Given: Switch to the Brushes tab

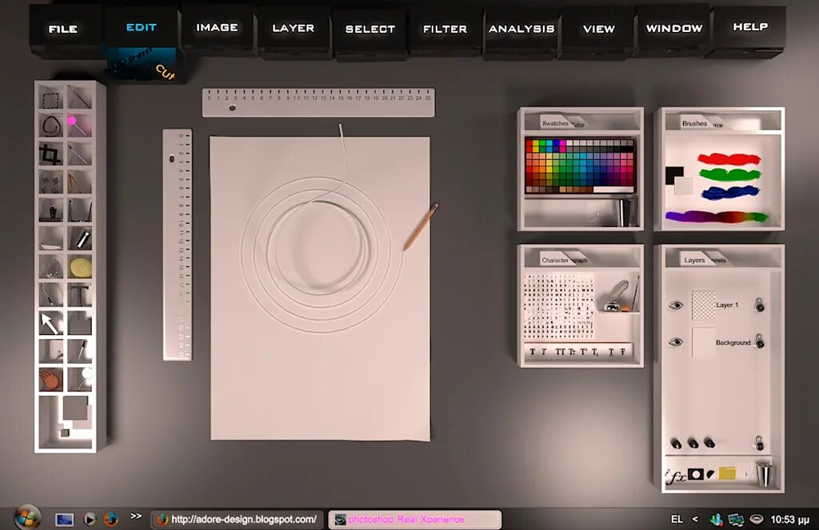Looking at the screenshot, I should tap(694, 123).
